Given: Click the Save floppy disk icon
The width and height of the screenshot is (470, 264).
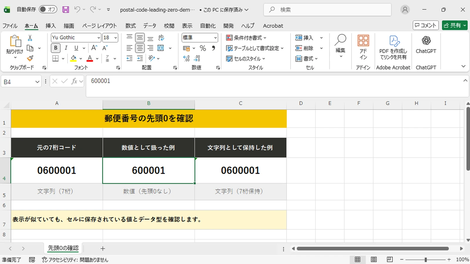Looking at the screenshot, I should pos(66,10).
